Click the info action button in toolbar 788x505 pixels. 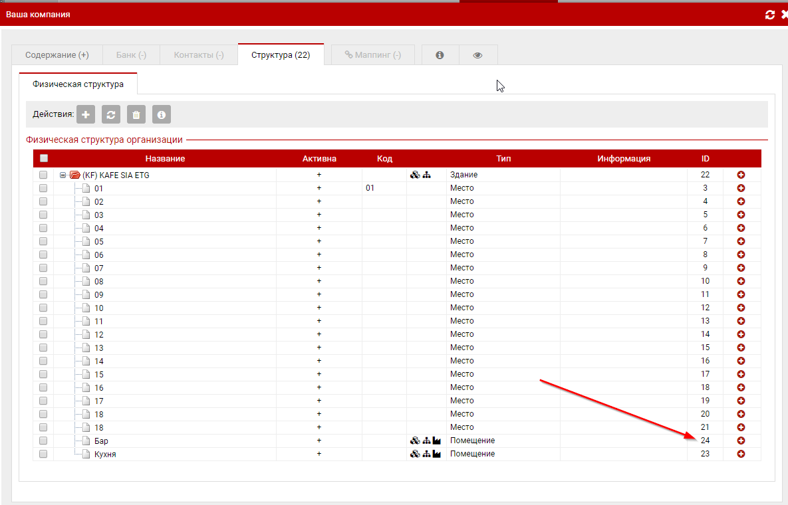click(x=162, y=115)
